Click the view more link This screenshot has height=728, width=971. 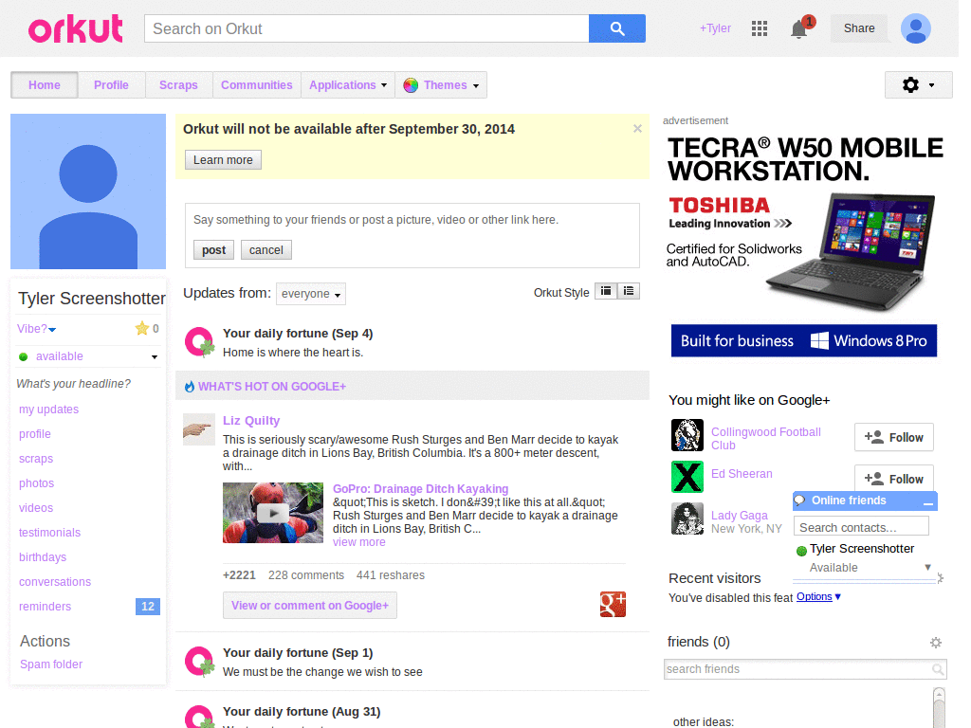click(x=359, y=542)
